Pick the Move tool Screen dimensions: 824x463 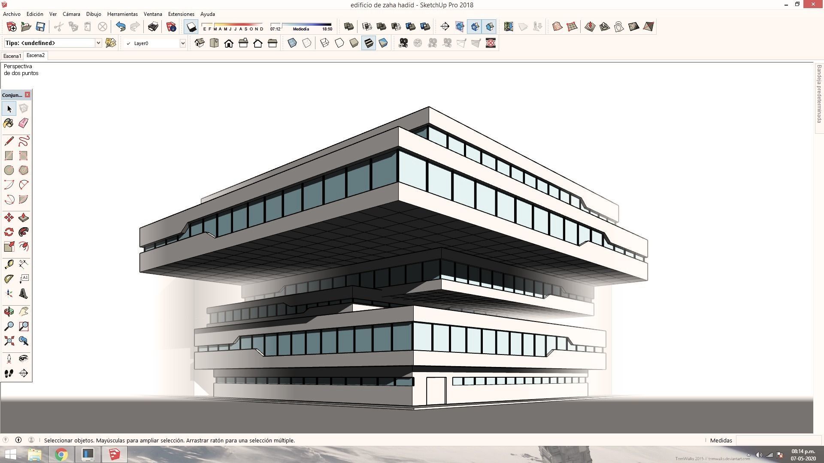[9, 218]
